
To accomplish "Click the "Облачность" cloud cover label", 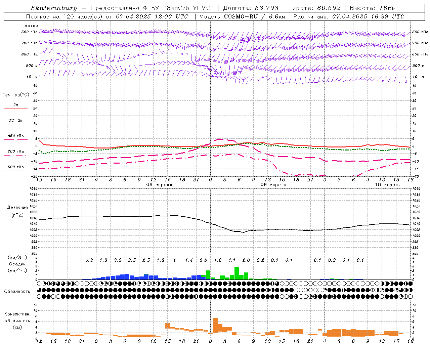I will (x=17, y=291).
